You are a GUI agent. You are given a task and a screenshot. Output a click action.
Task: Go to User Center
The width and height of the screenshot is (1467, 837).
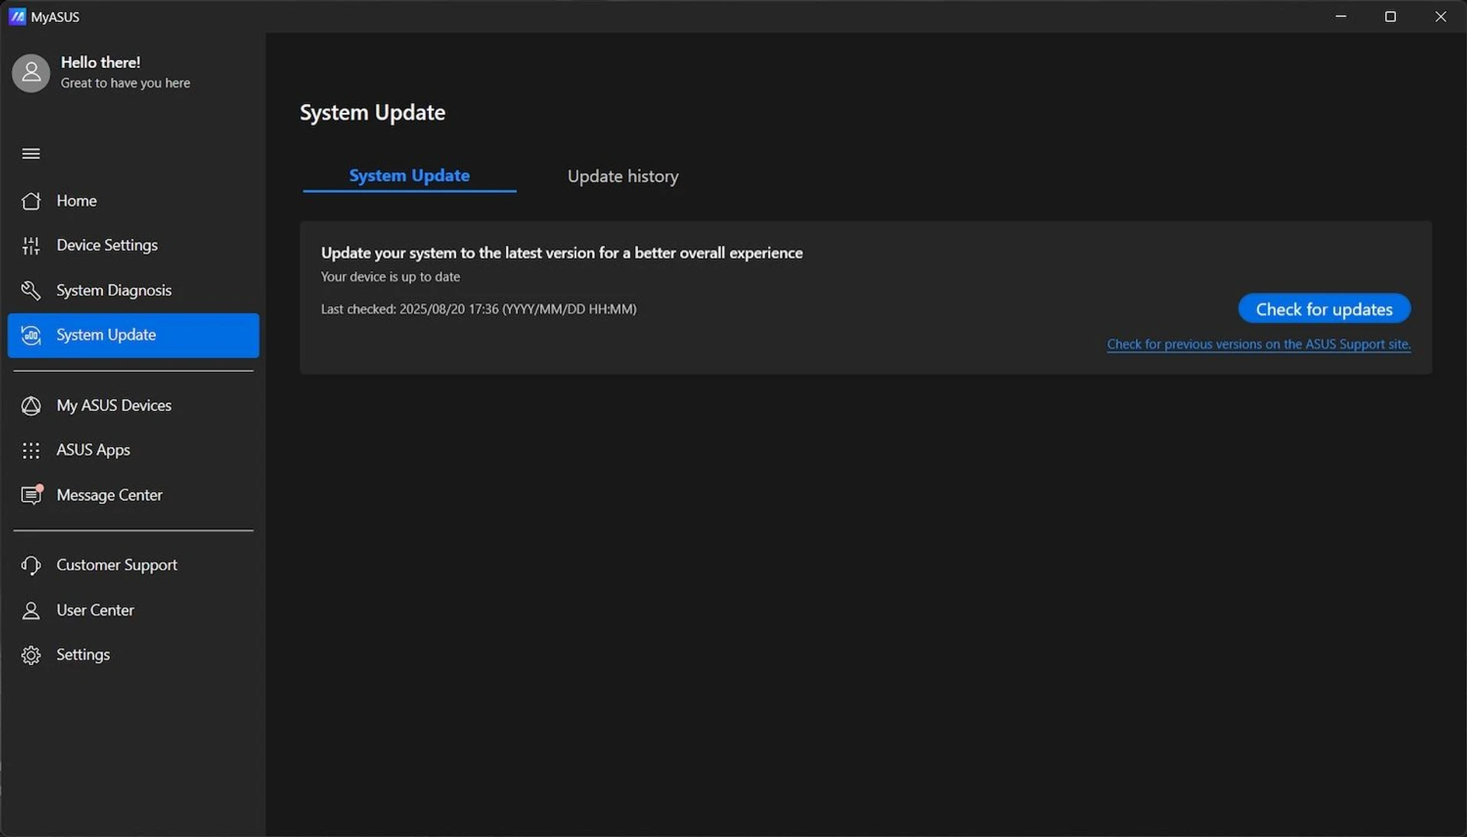[x=133, y=610]
